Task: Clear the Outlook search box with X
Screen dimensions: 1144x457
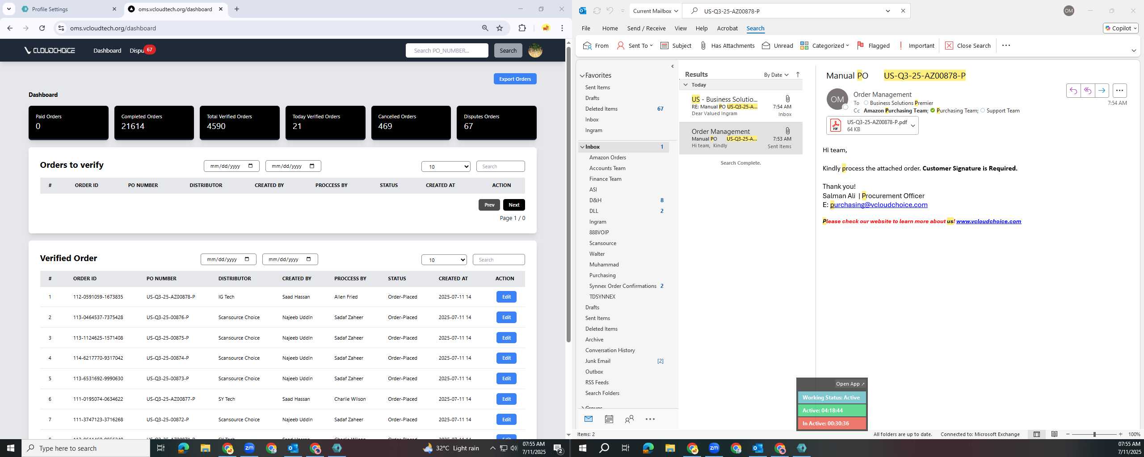Action: click(x=903, y=11)
